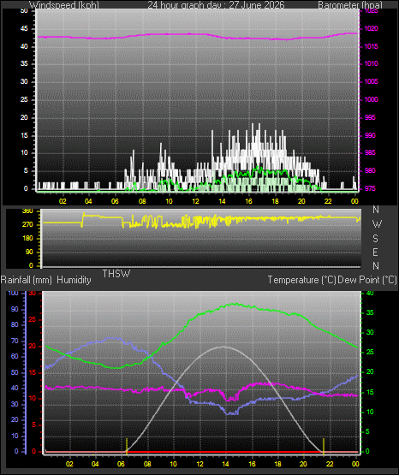Click the peak of the grey solar curve
This screenshot has height=475, width=399.
(x=223, y=347)
